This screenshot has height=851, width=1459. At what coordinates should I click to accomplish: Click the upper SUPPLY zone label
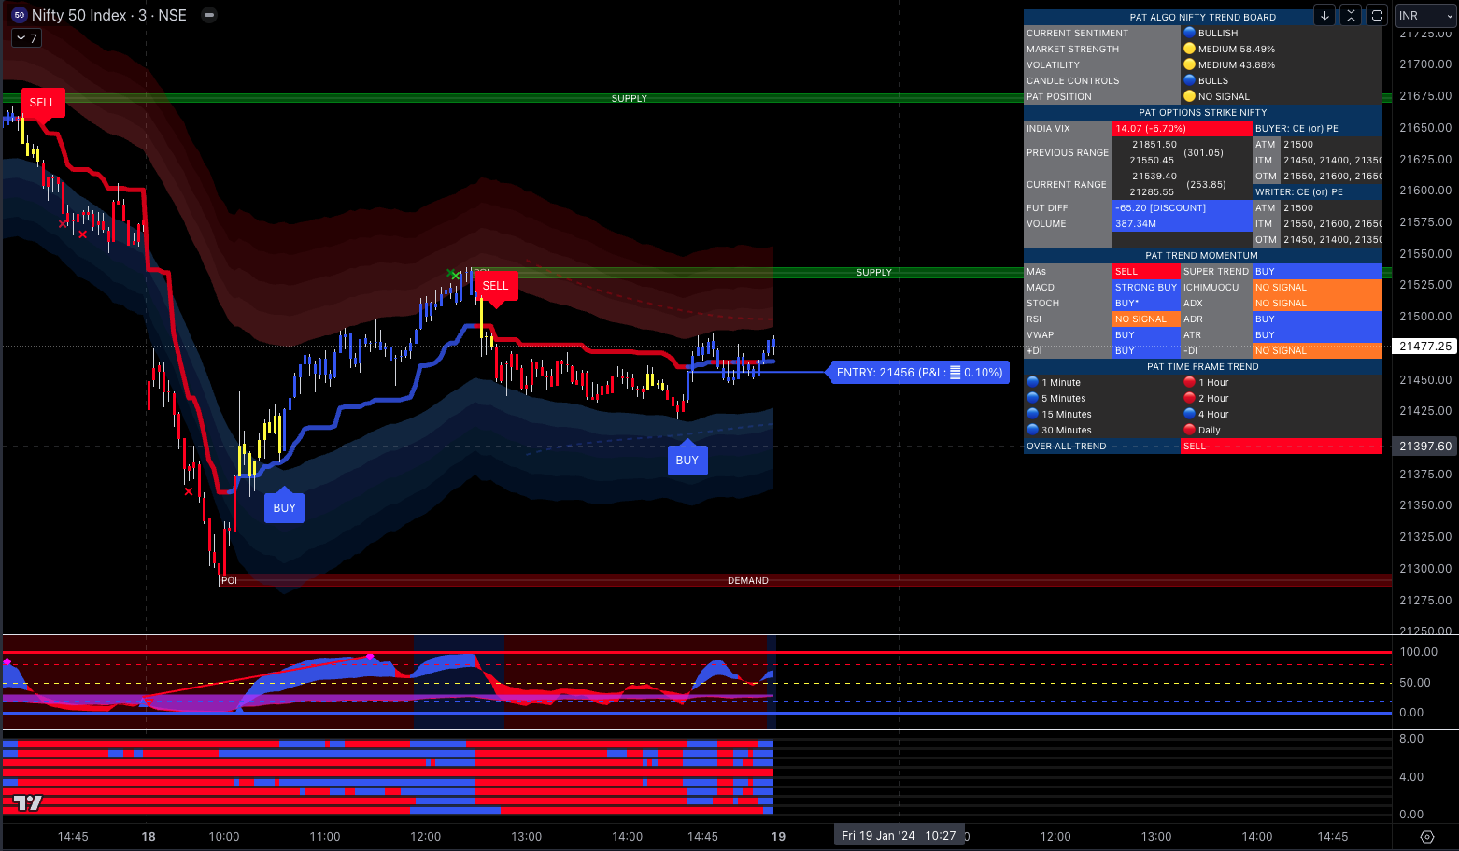tap(629, 98)
